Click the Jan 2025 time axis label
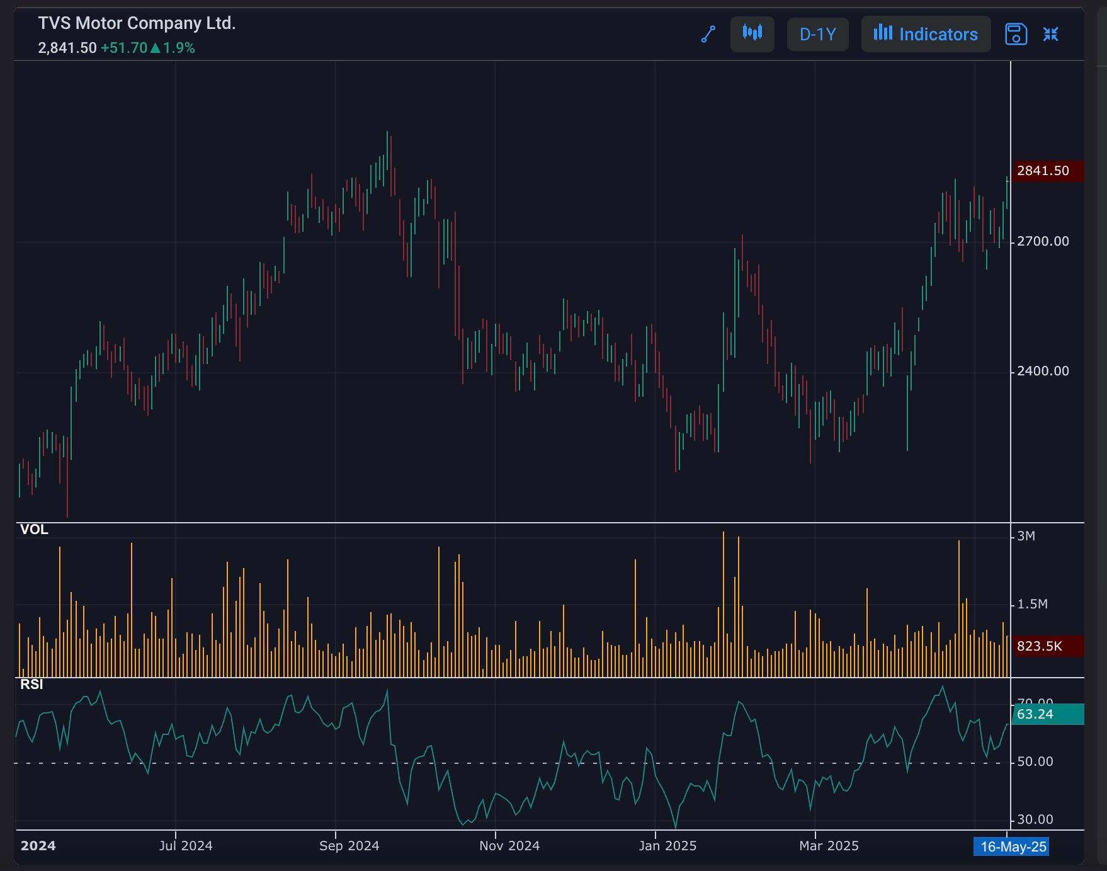1107x871 pixels. click(x=667, y=846)
